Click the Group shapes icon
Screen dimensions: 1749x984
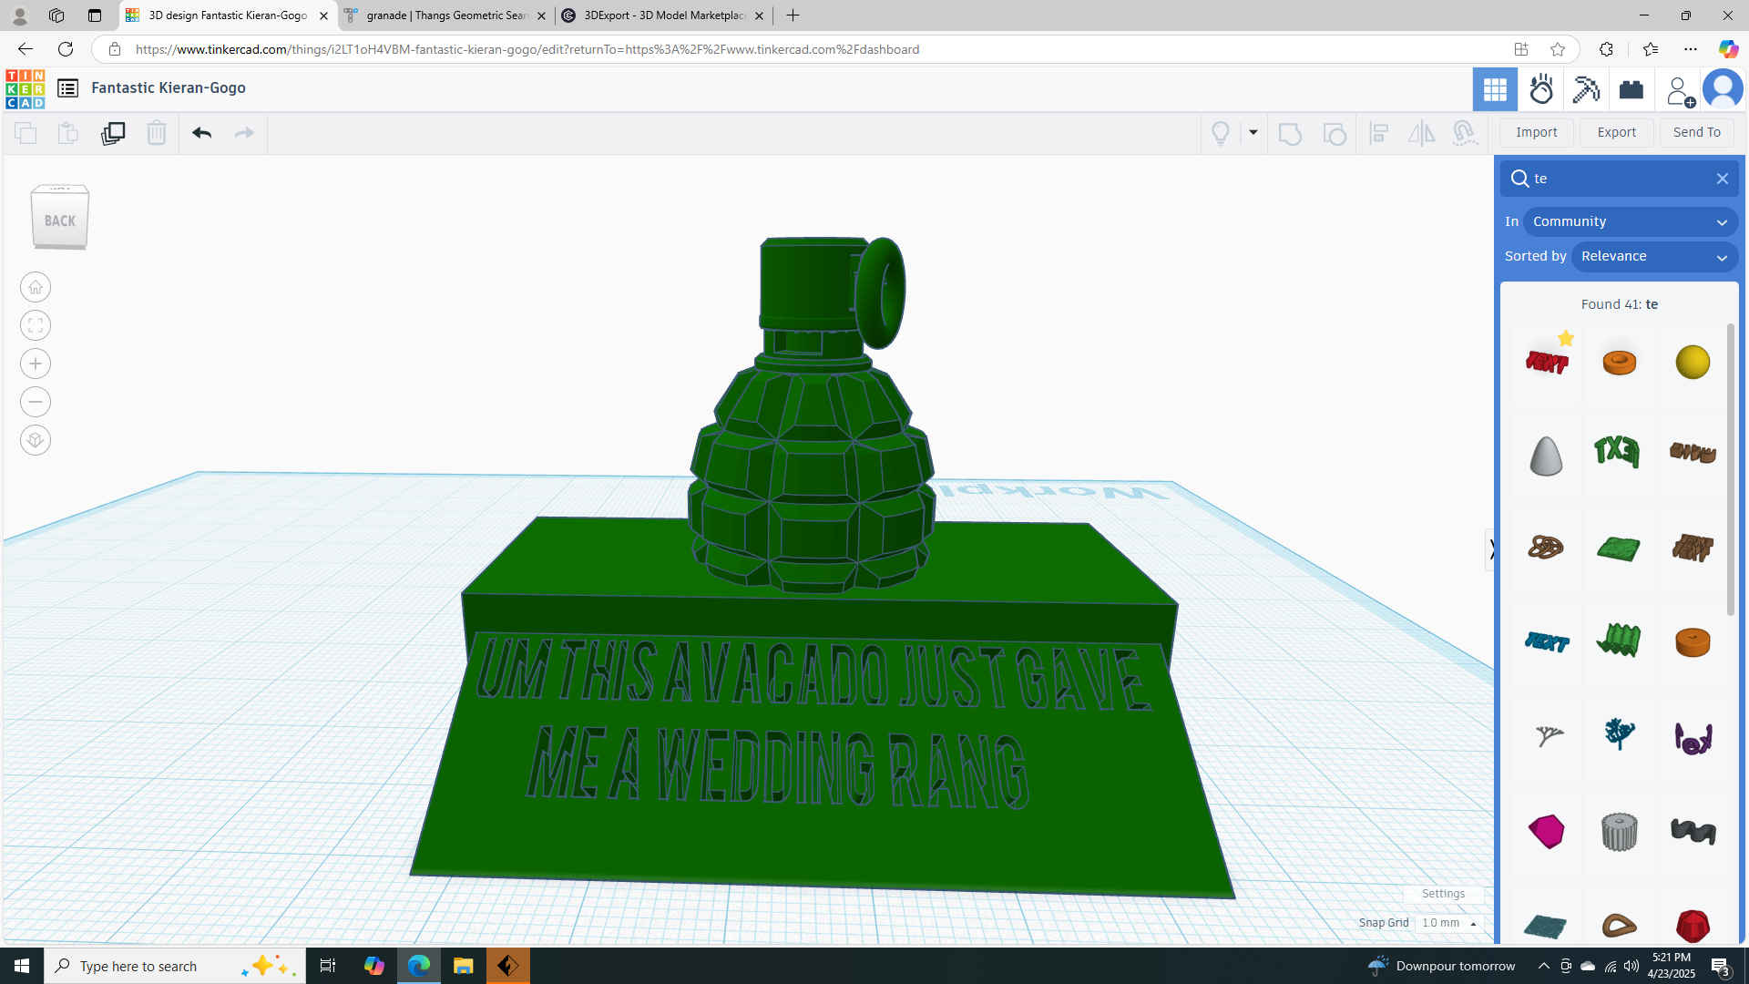click(1290, 134)
